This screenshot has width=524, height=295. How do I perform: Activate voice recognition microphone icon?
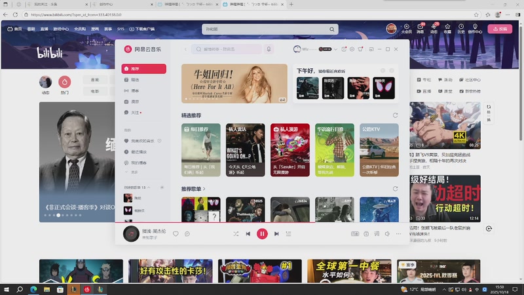269,49
